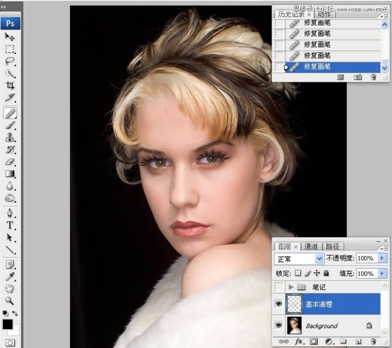Select the Move tool
Screen dimensions: 392x348
10,37
